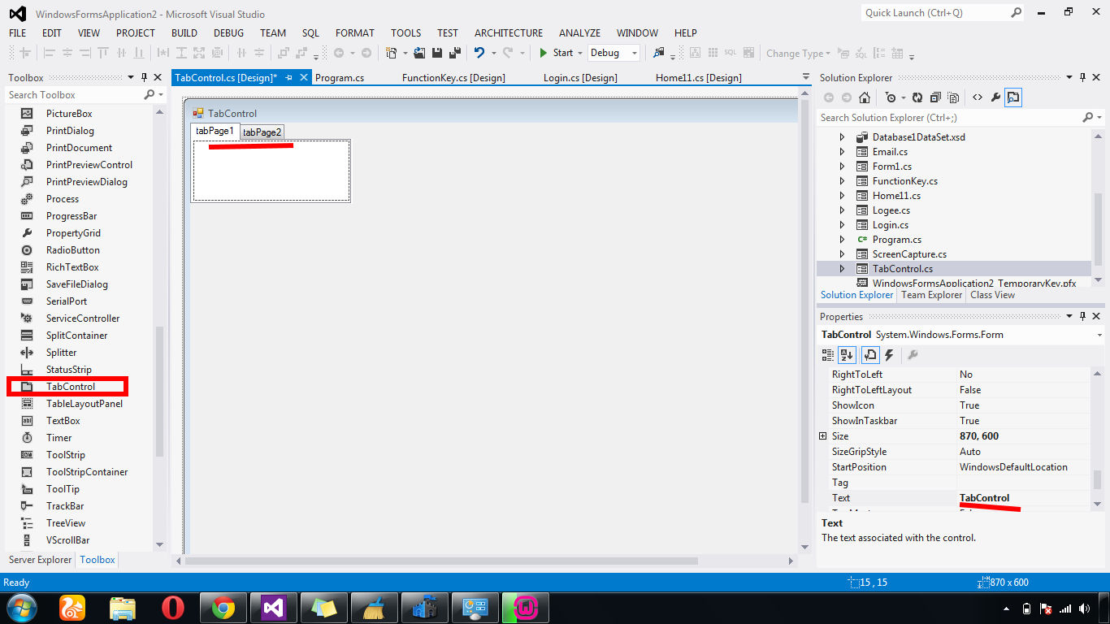The width and height of the screenshot is (1110, 624).
Task: Open Opera browser from the taskbar
Action: 172,607
